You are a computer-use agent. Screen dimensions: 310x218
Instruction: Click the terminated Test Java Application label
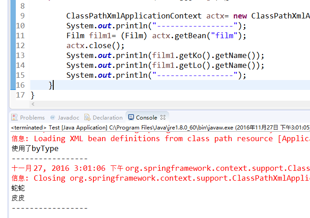pyautogui.click(x=160, y=128)
